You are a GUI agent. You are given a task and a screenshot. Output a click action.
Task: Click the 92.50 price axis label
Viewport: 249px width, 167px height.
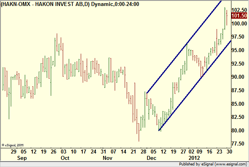(x=238, y=64)
